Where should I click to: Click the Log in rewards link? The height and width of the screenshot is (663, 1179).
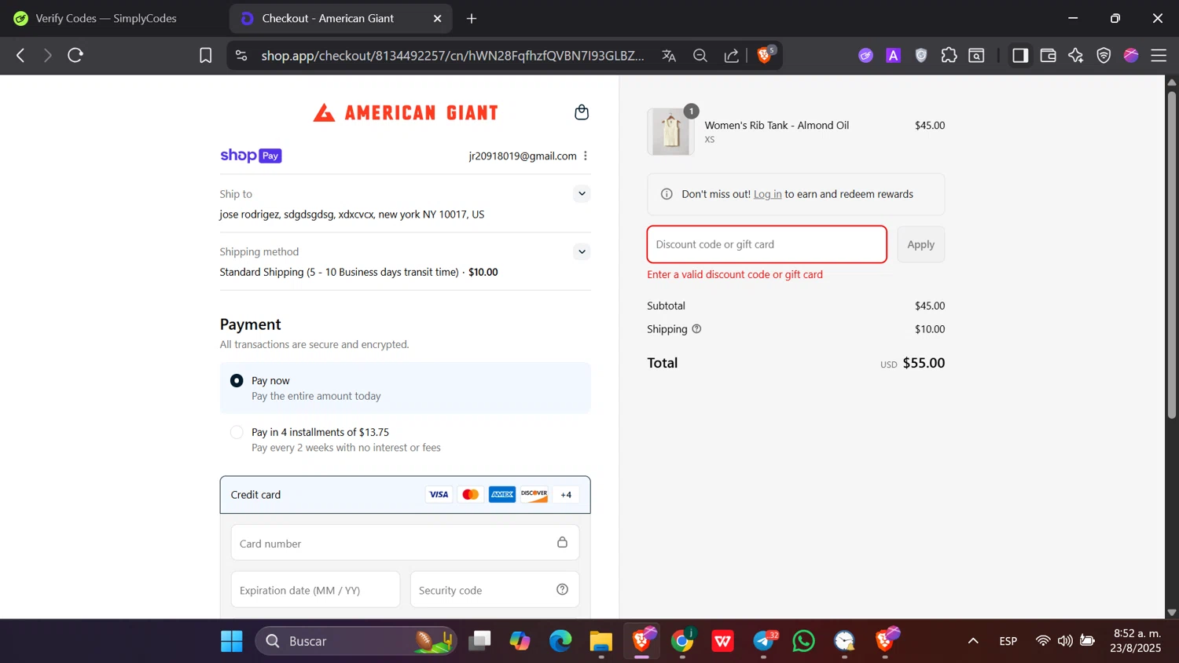click(768, 194)
